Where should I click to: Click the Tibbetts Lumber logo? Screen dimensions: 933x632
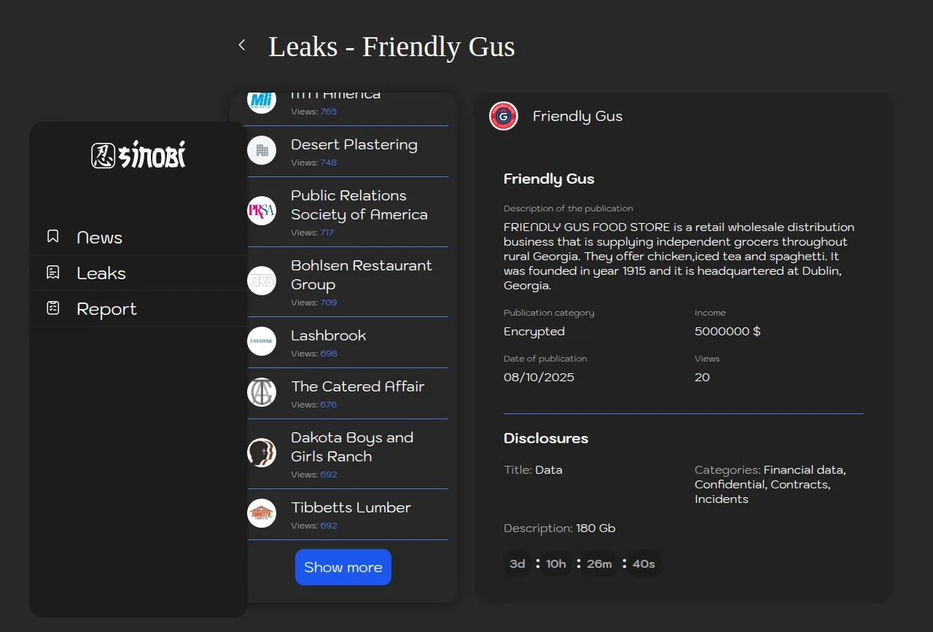coord(262,513)
